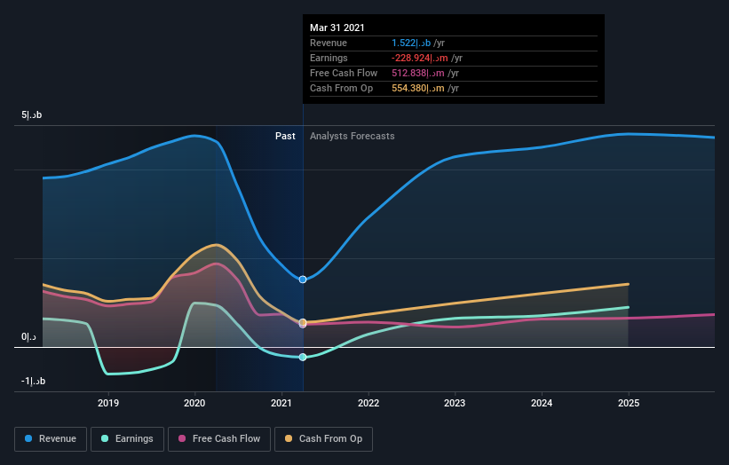Toggle the Earnings legend button
The width and height of the screenshot is (729, 465).
pos(127,439)
